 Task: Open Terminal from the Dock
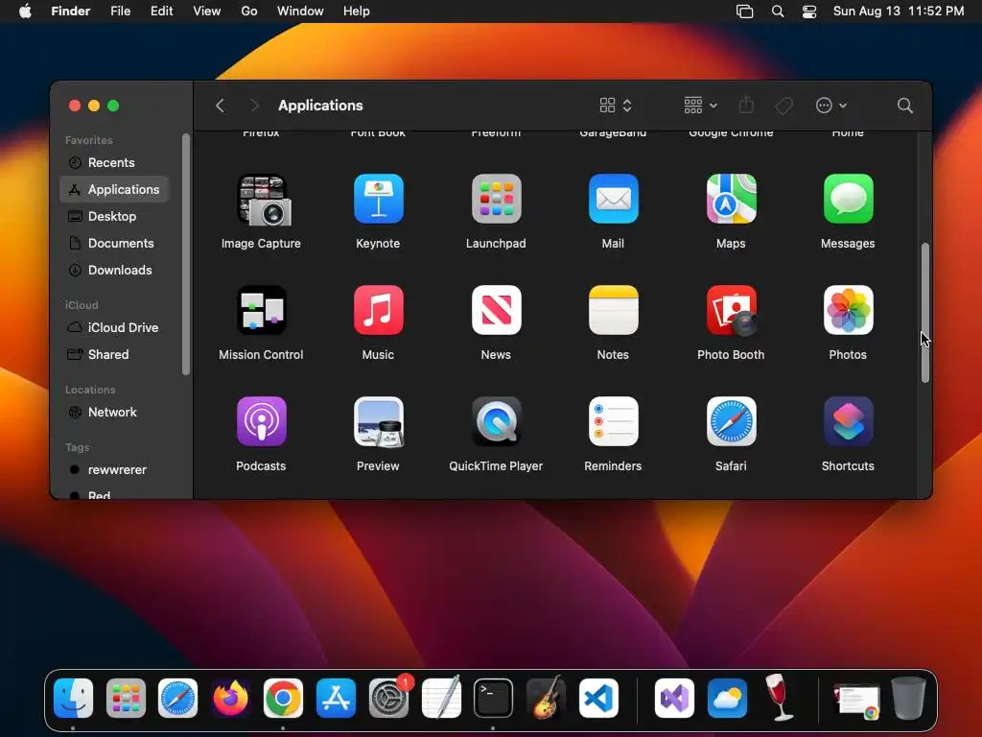tap(494, 698)
